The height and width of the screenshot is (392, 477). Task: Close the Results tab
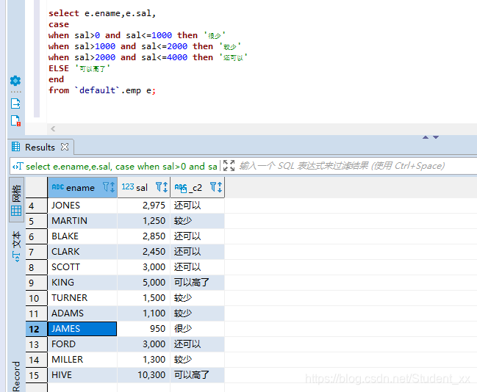[65, 147]
